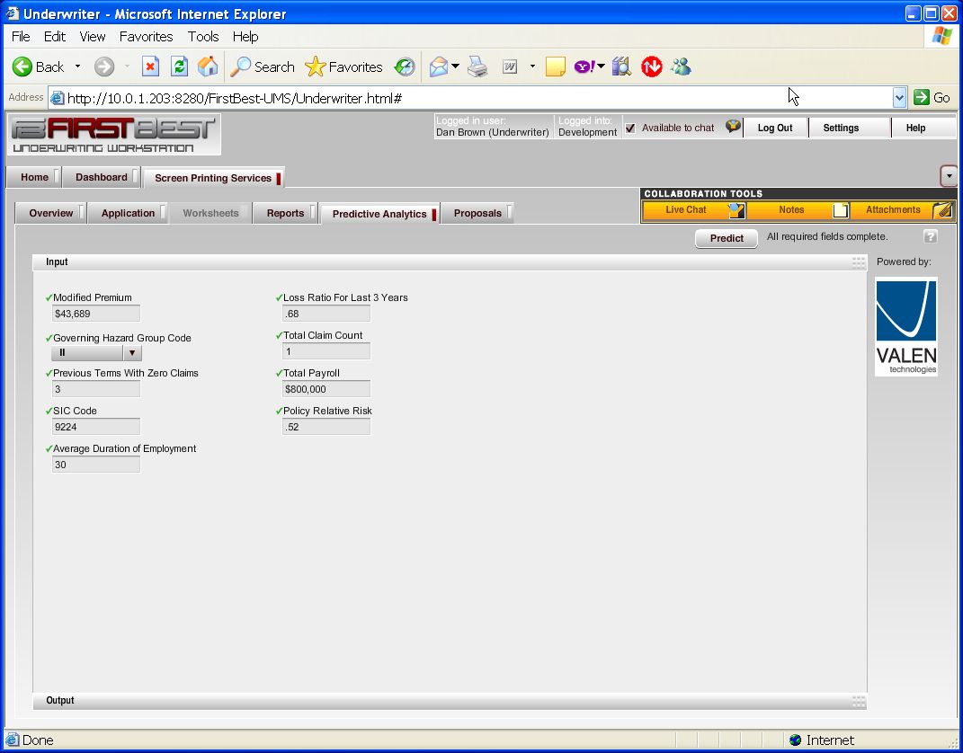Click the Go button
Viewport: 963px width, 753px height.
(x=932, y=98)
